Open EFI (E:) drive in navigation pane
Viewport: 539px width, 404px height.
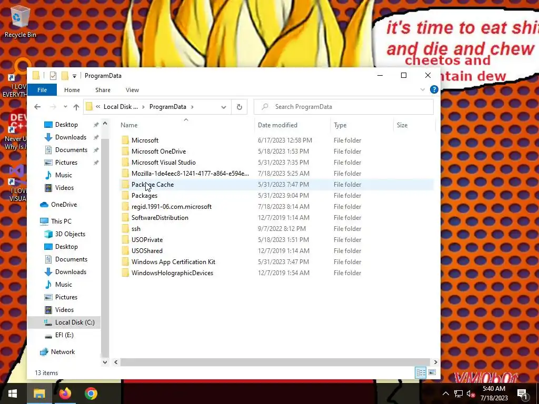point(64,335)
